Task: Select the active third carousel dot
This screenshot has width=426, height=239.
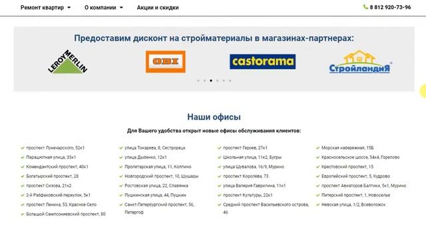Action: [211, 80]
